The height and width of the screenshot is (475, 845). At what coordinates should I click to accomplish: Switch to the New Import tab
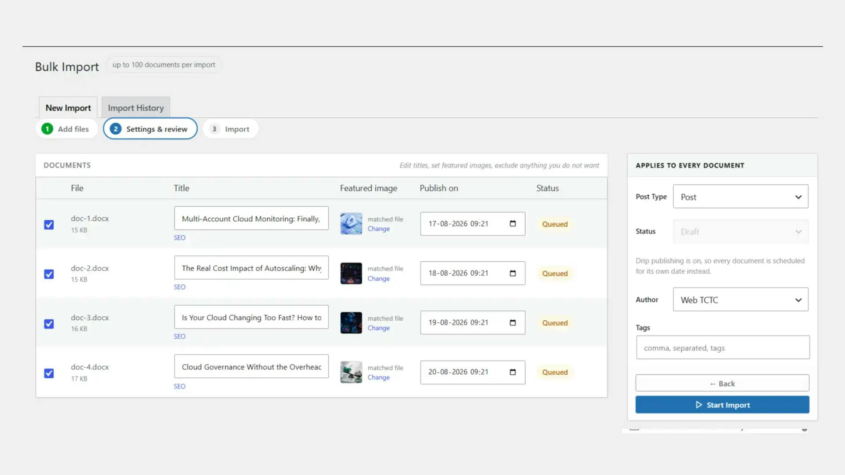click(x=68, y=108)
